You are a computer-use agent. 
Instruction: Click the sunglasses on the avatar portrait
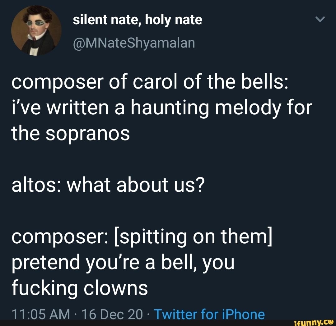coord(36,24)
